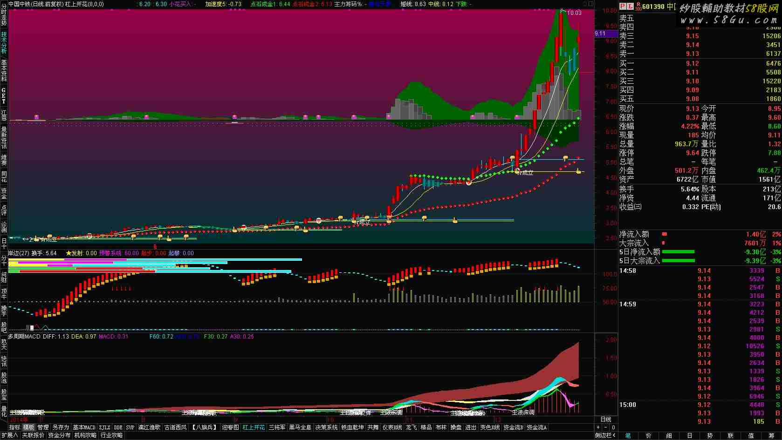Select the 值 tab in the right panel
782x440 pixels.
coord(751,435)
